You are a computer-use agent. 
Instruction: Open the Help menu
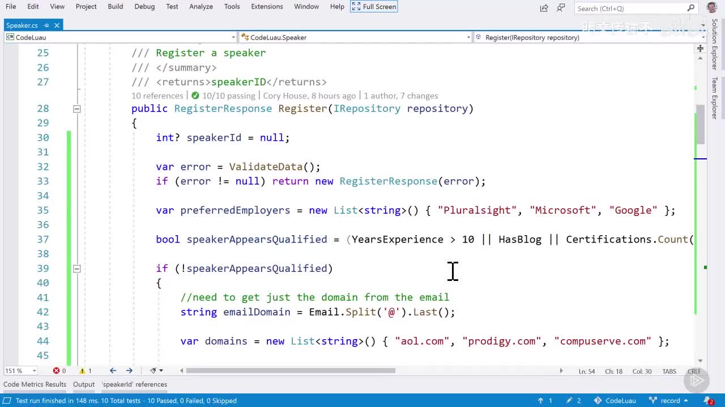337,6
